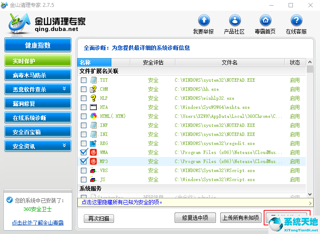320x234 pixels.
Task: Expand the 恶意软件查杀 menu arrow
Action: tap(64, 89)
